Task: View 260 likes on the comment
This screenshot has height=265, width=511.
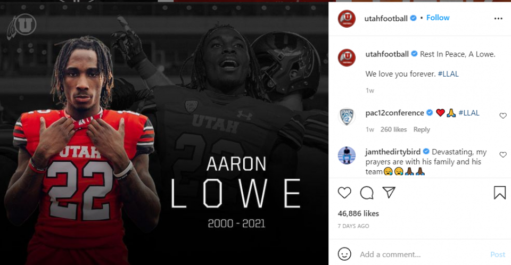Action: click(394, 129)
